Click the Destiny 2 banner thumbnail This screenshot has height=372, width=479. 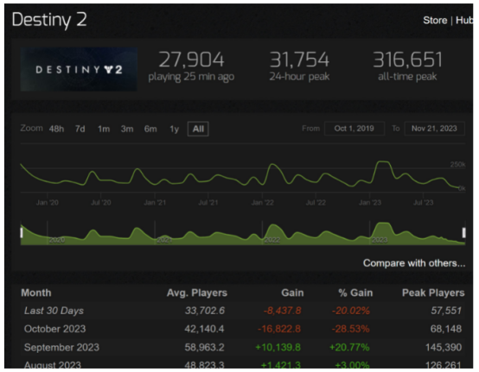coord(79,69)
